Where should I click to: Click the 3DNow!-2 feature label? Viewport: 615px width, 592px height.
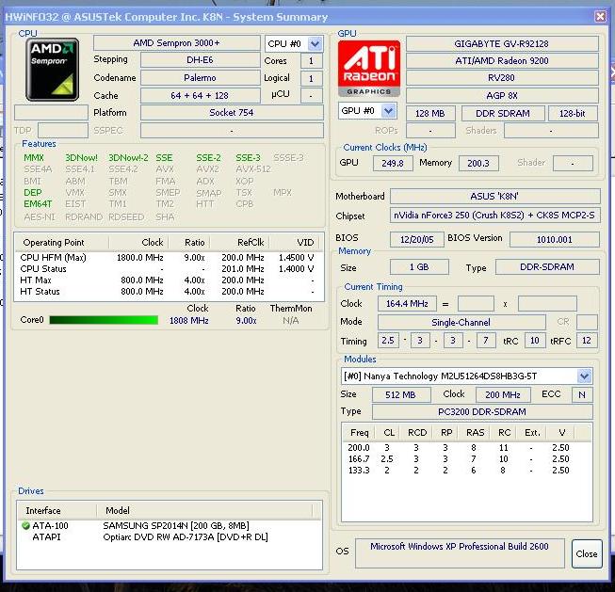click(x=128, y=157)
